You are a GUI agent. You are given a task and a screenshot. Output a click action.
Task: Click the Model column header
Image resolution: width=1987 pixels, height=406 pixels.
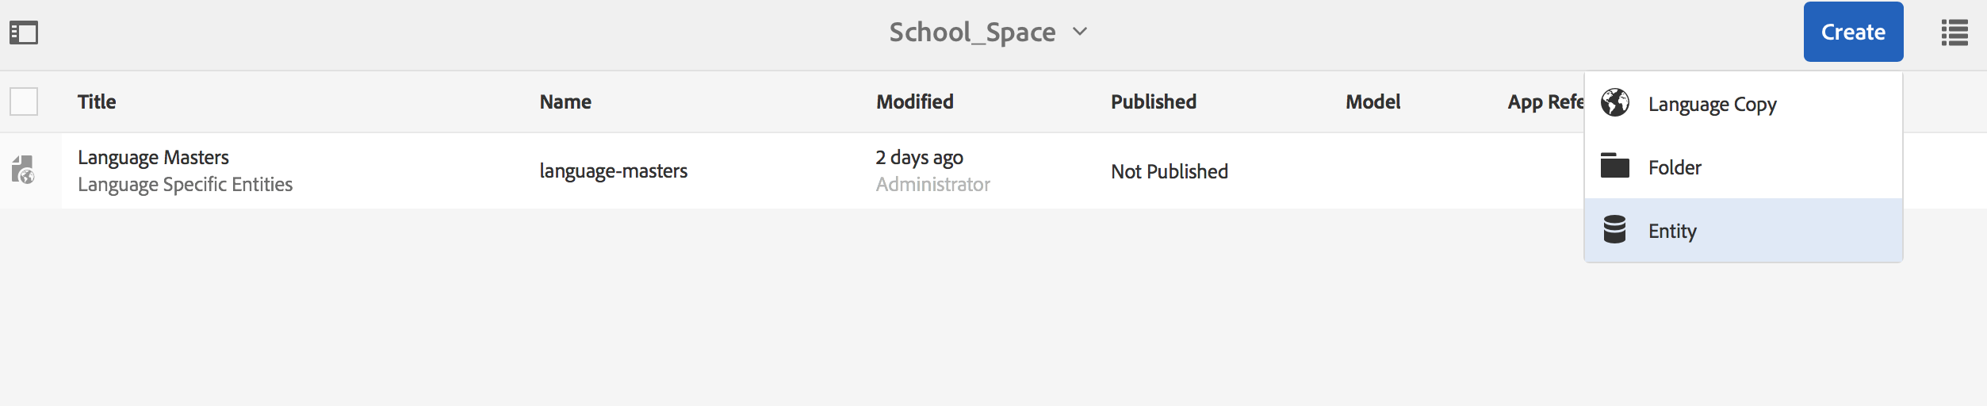coord(1373,101)
